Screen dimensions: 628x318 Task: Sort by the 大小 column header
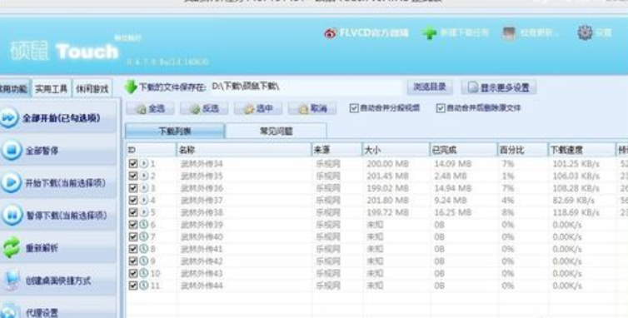pos(396,150)
